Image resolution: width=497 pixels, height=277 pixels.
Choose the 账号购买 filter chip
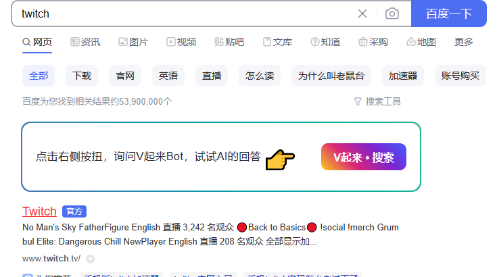pos(460,76)
